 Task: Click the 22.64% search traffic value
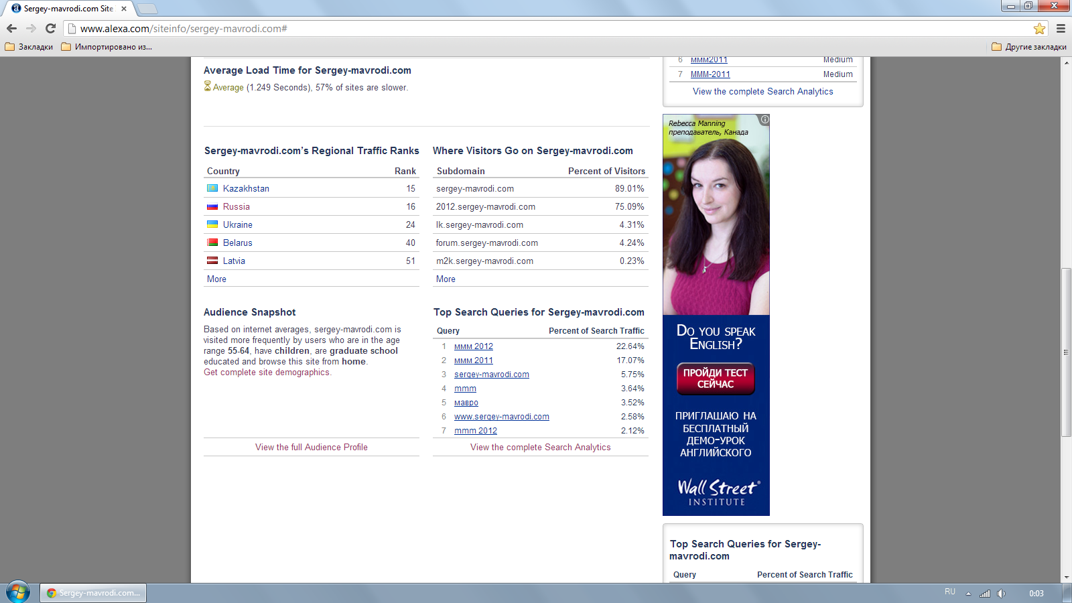pyautogui.click(x=630, y=346)
